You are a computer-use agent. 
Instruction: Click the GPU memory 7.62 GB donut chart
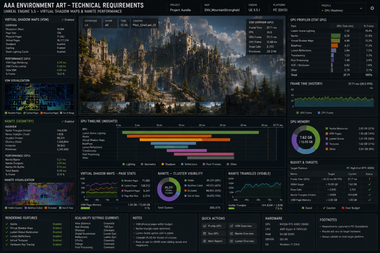tap(306, 140)
